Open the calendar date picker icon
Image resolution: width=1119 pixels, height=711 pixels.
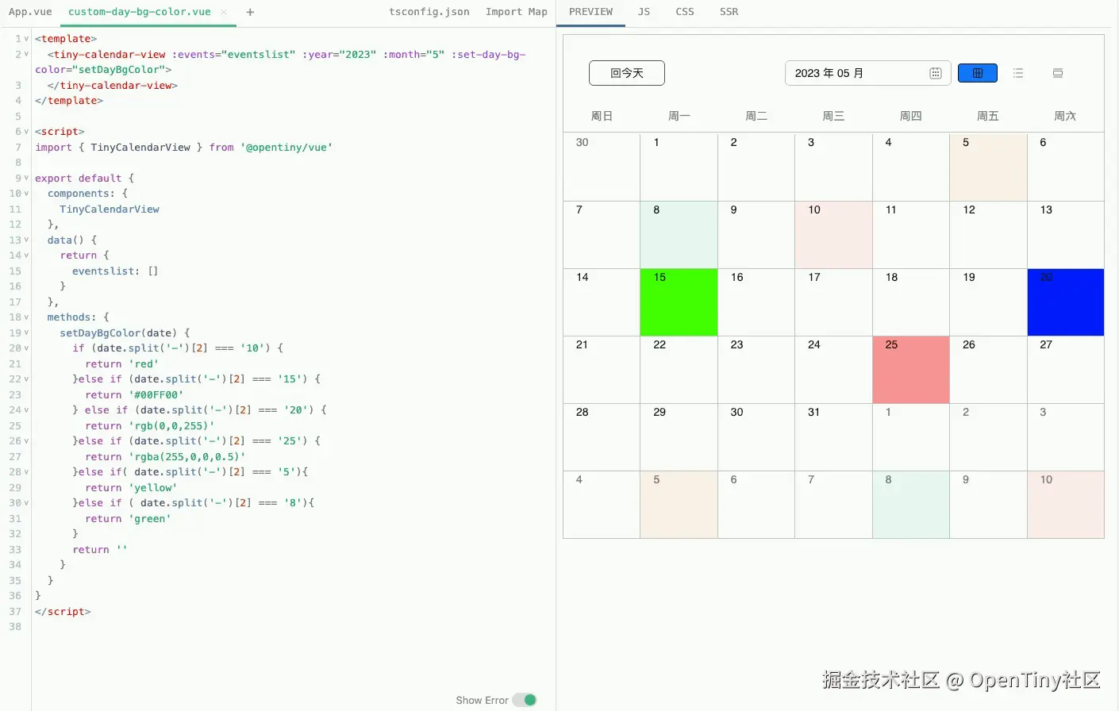point(934,72)
